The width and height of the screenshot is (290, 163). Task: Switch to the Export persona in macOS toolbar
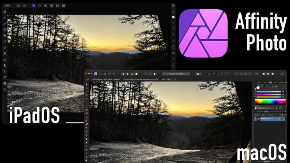(114, 74)
